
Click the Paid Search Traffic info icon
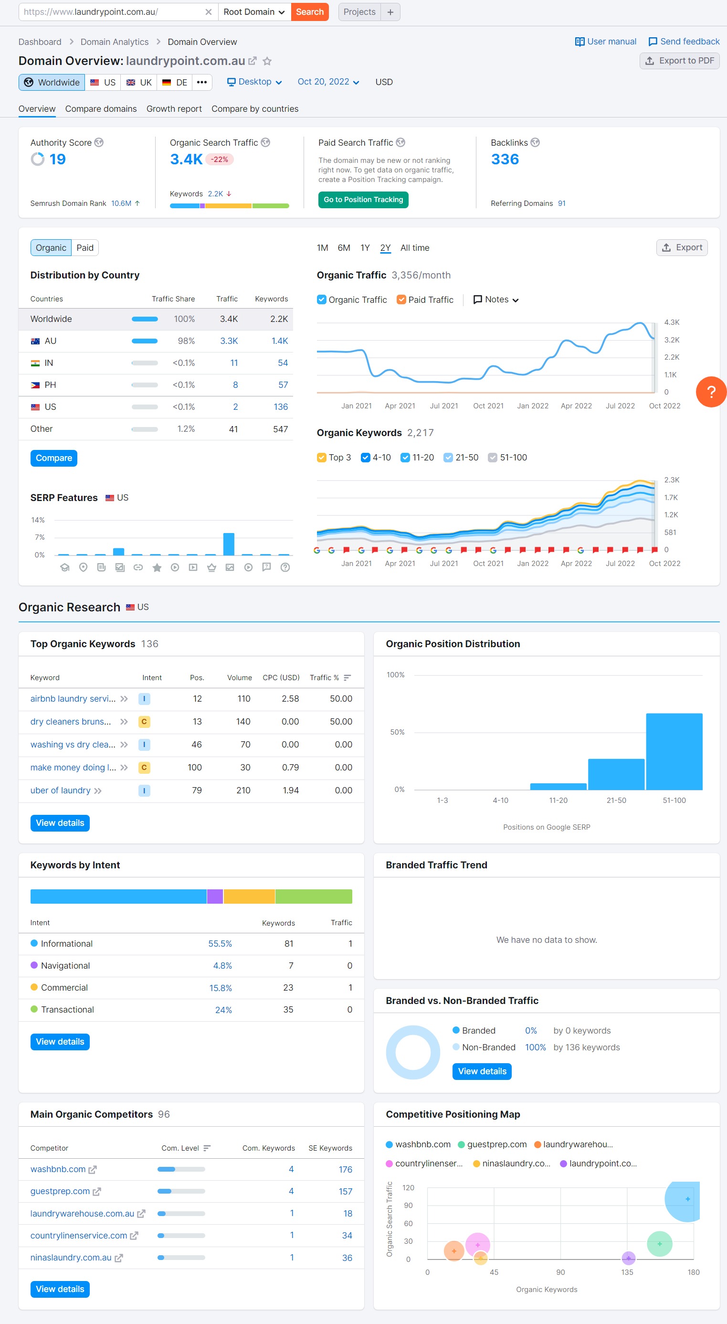[401, 142]
